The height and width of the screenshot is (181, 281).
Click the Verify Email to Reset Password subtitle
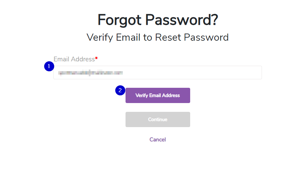coord(158,37)
